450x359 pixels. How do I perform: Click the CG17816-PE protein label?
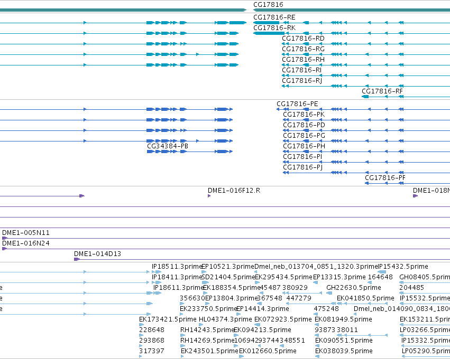(297, 103)
